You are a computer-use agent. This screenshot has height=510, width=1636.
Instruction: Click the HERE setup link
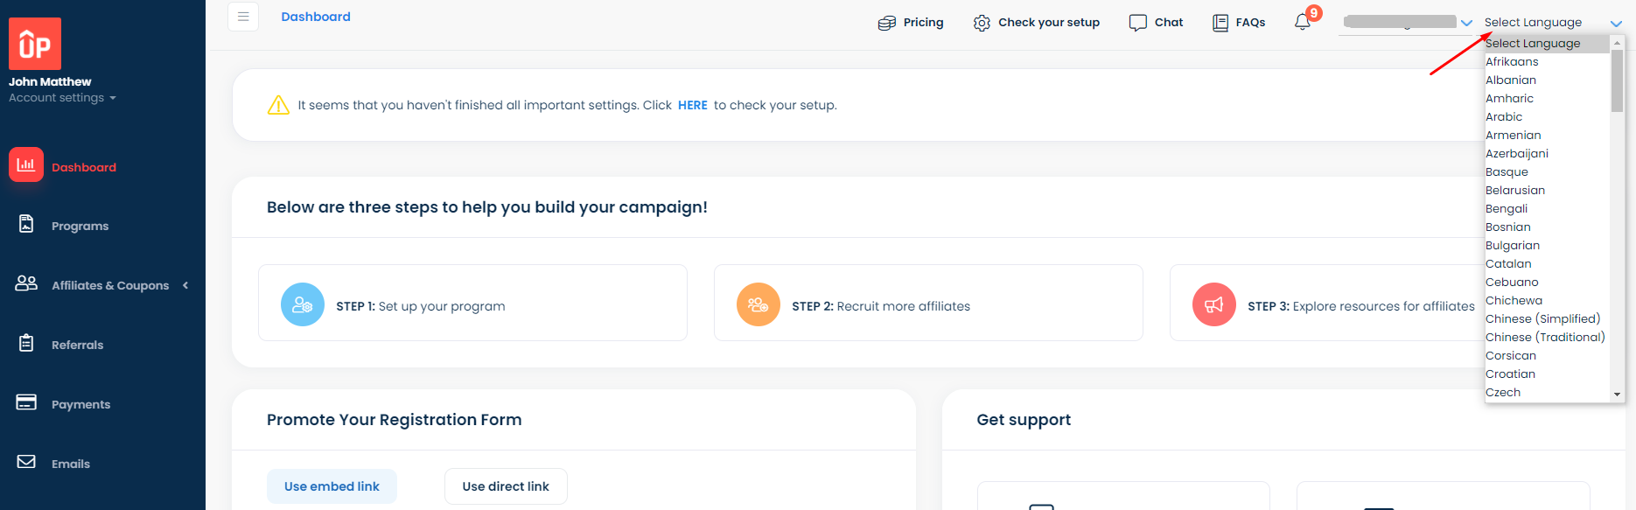[692, 105]
